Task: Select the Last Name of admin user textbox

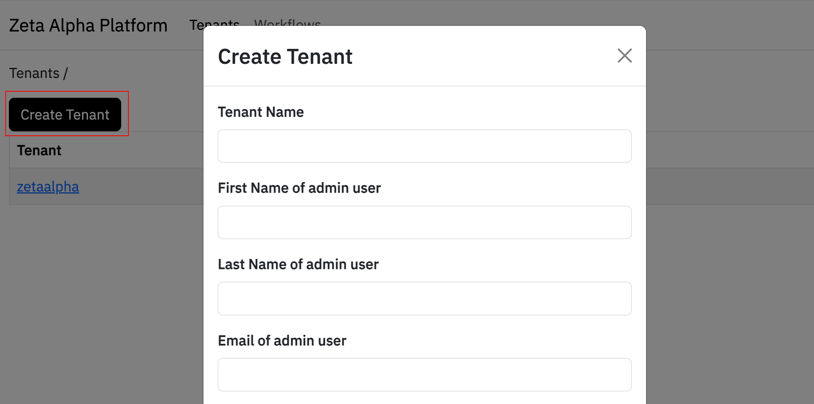Action: click(424, 299)
